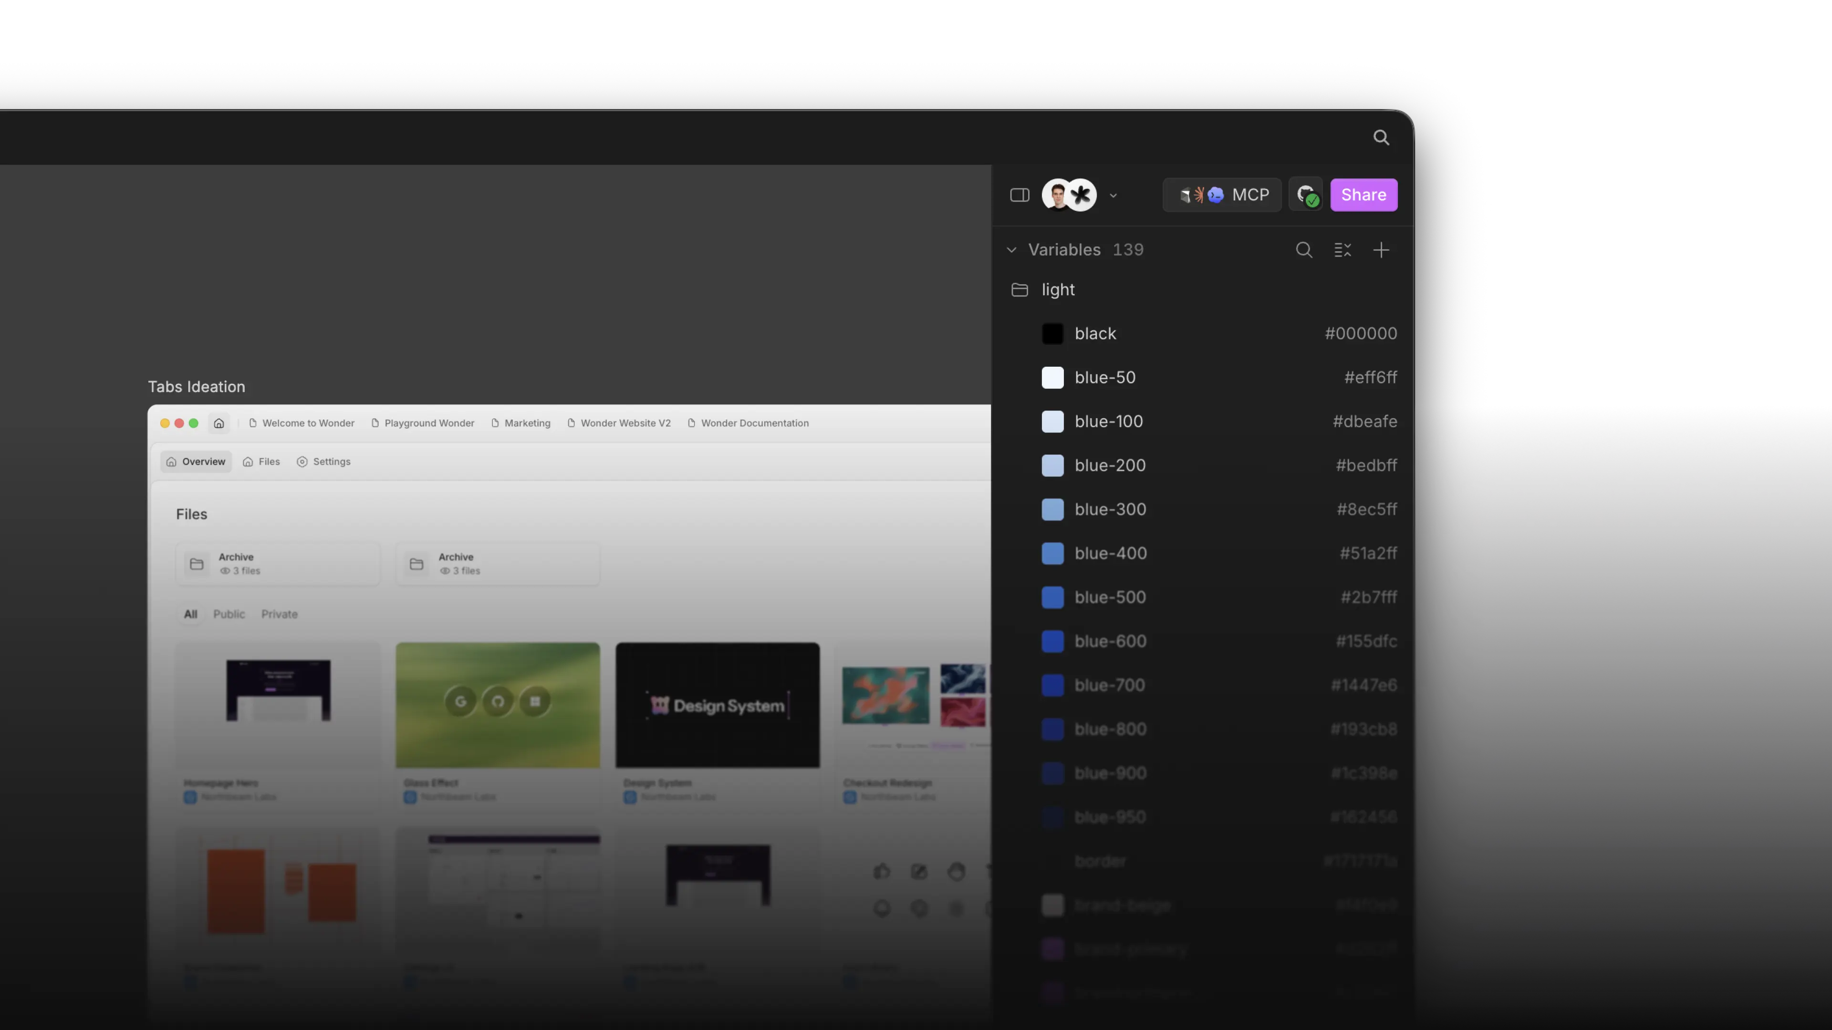Click the Variables count 139
Viewport: 1832px width, 1030px height.
point(1128,250)
